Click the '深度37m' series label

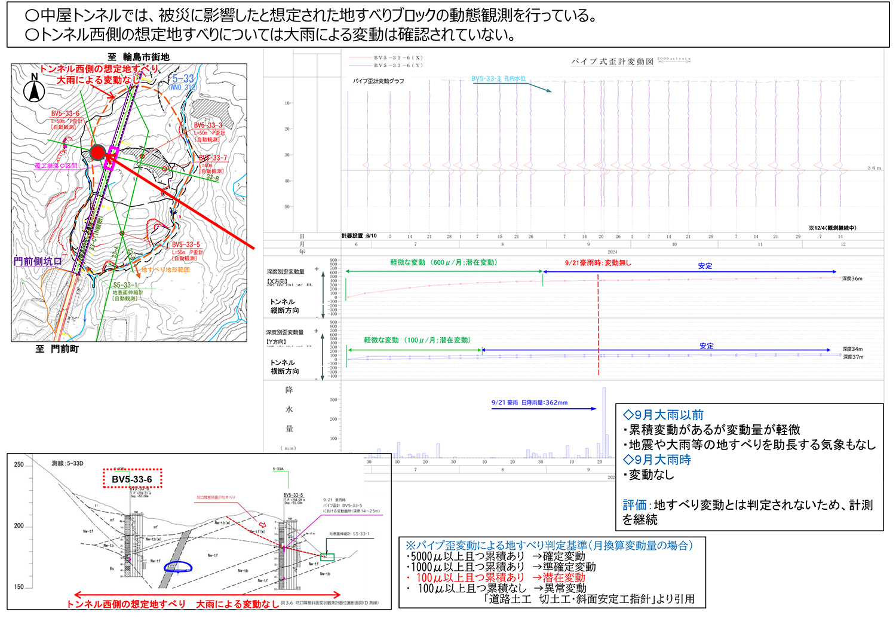pos(853,357)
